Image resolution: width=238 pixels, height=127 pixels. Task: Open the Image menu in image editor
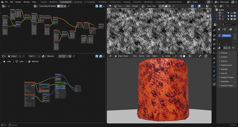coord(135,6)
